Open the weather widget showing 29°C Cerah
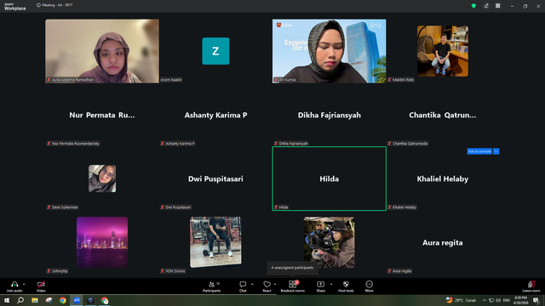 (461, 300)
